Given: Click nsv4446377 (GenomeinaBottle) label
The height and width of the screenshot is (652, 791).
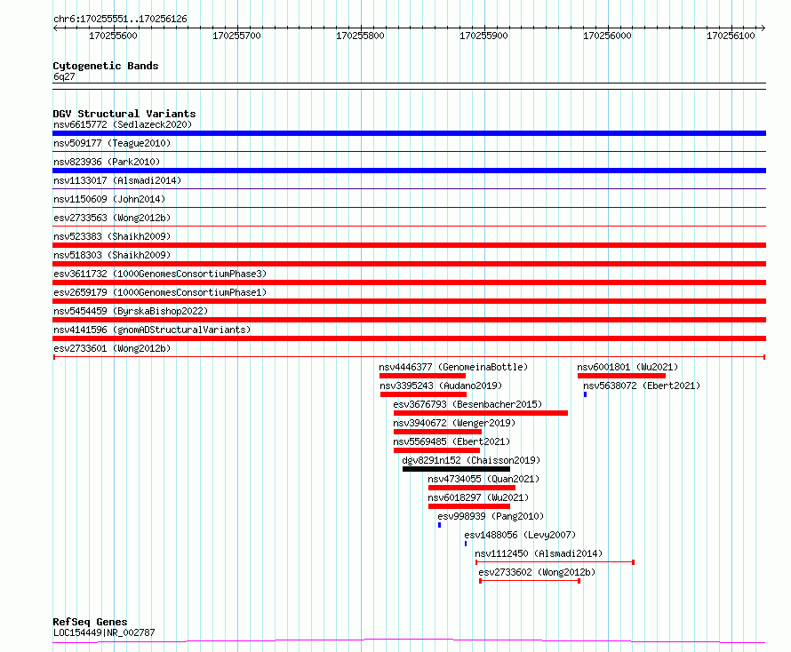Looking at the screenshot, I should [453, 367].
